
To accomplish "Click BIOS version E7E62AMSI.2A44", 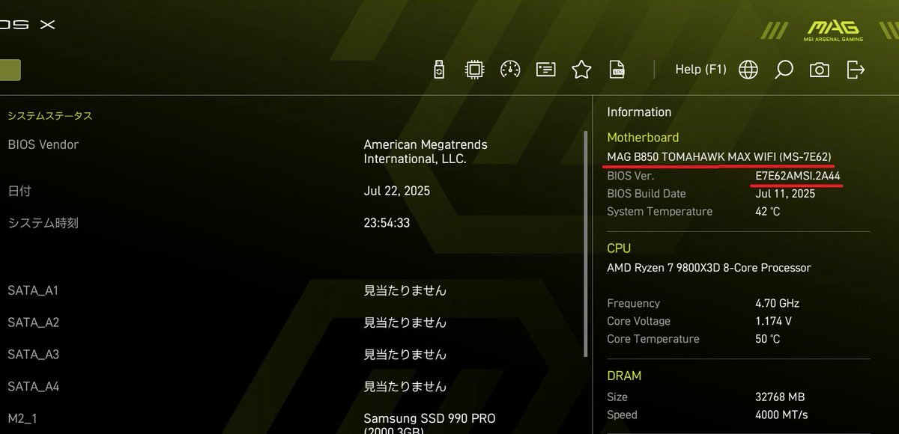I will point(798,176).
